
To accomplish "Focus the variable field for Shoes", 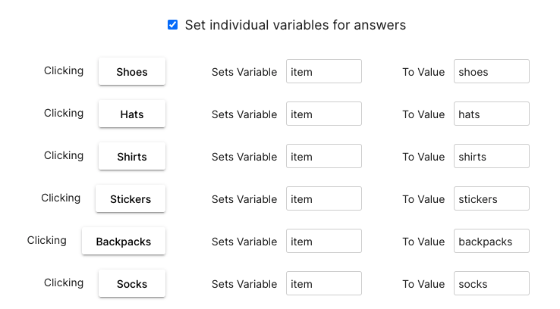I will pyautogui.click(x=324, y=72).
